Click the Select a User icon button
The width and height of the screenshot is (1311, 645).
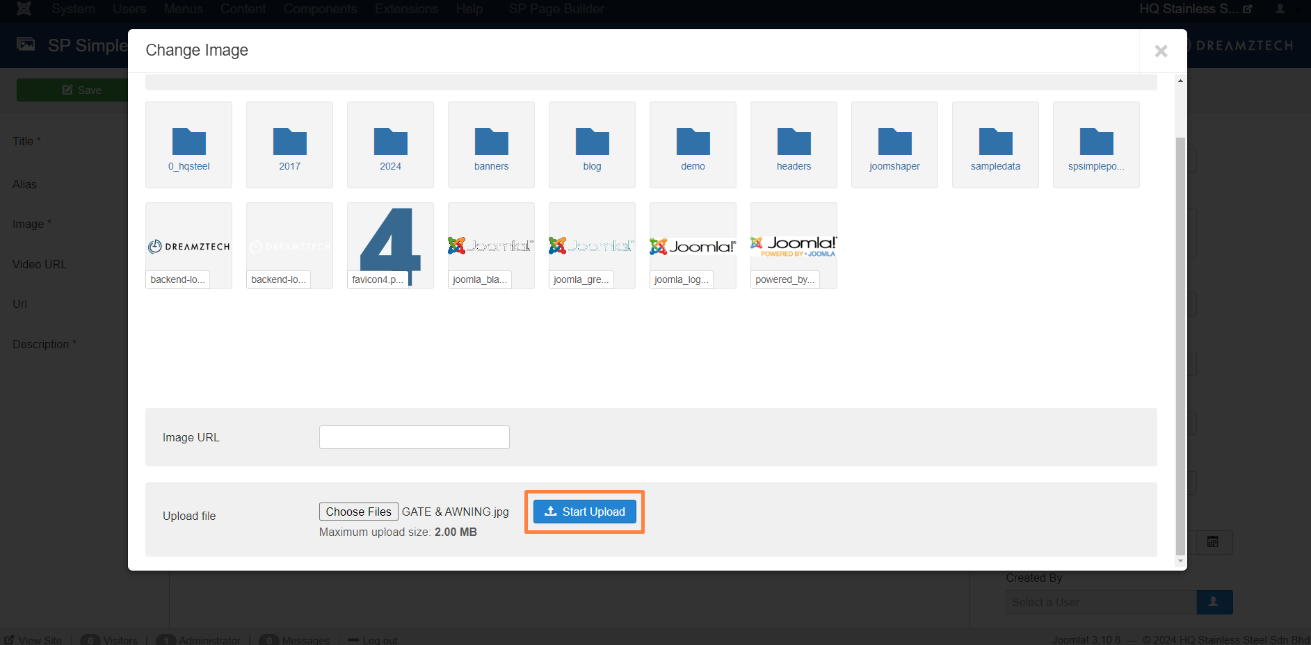(x=1214, y=602)
